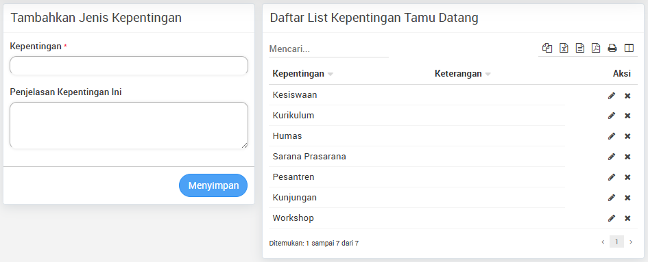The width and height of the screenshot is (648, 262).
Task: Select page 1 in pagination
Action: pyautogui.click(x=616, y=241)
